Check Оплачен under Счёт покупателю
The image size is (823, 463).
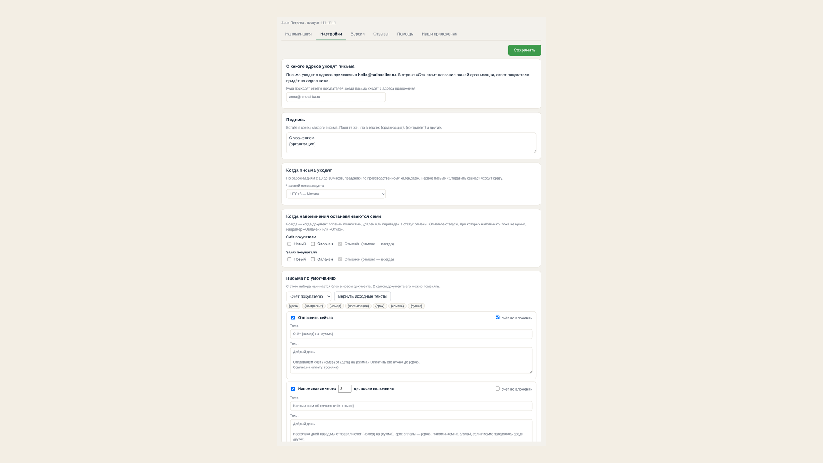pyautogui.click(x=313, y=244)
